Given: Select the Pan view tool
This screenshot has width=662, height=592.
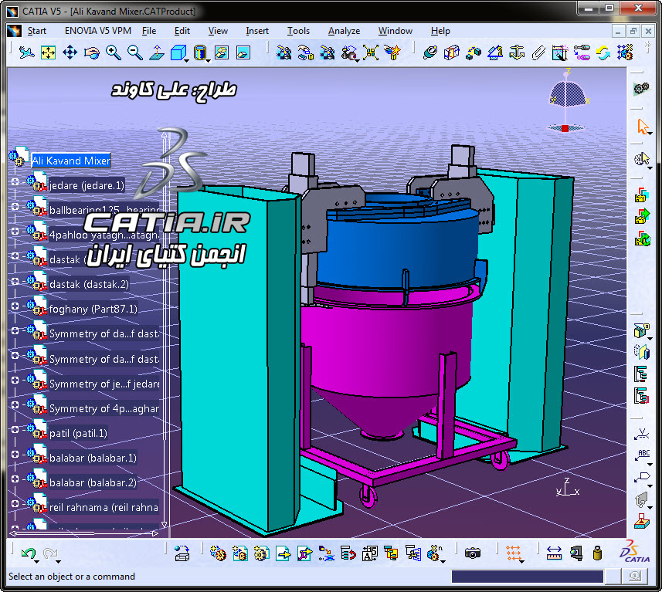Looking at the screenshot, I should pos(70,52).
